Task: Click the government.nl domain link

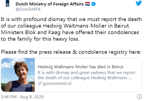Action: tap(57, 84)
